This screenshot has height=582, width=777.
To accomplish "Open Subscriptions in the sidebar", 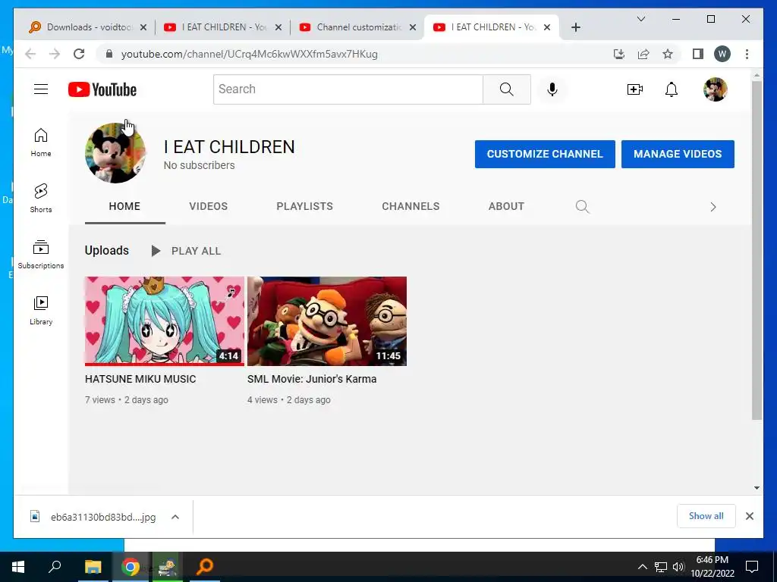I will 41,255.
